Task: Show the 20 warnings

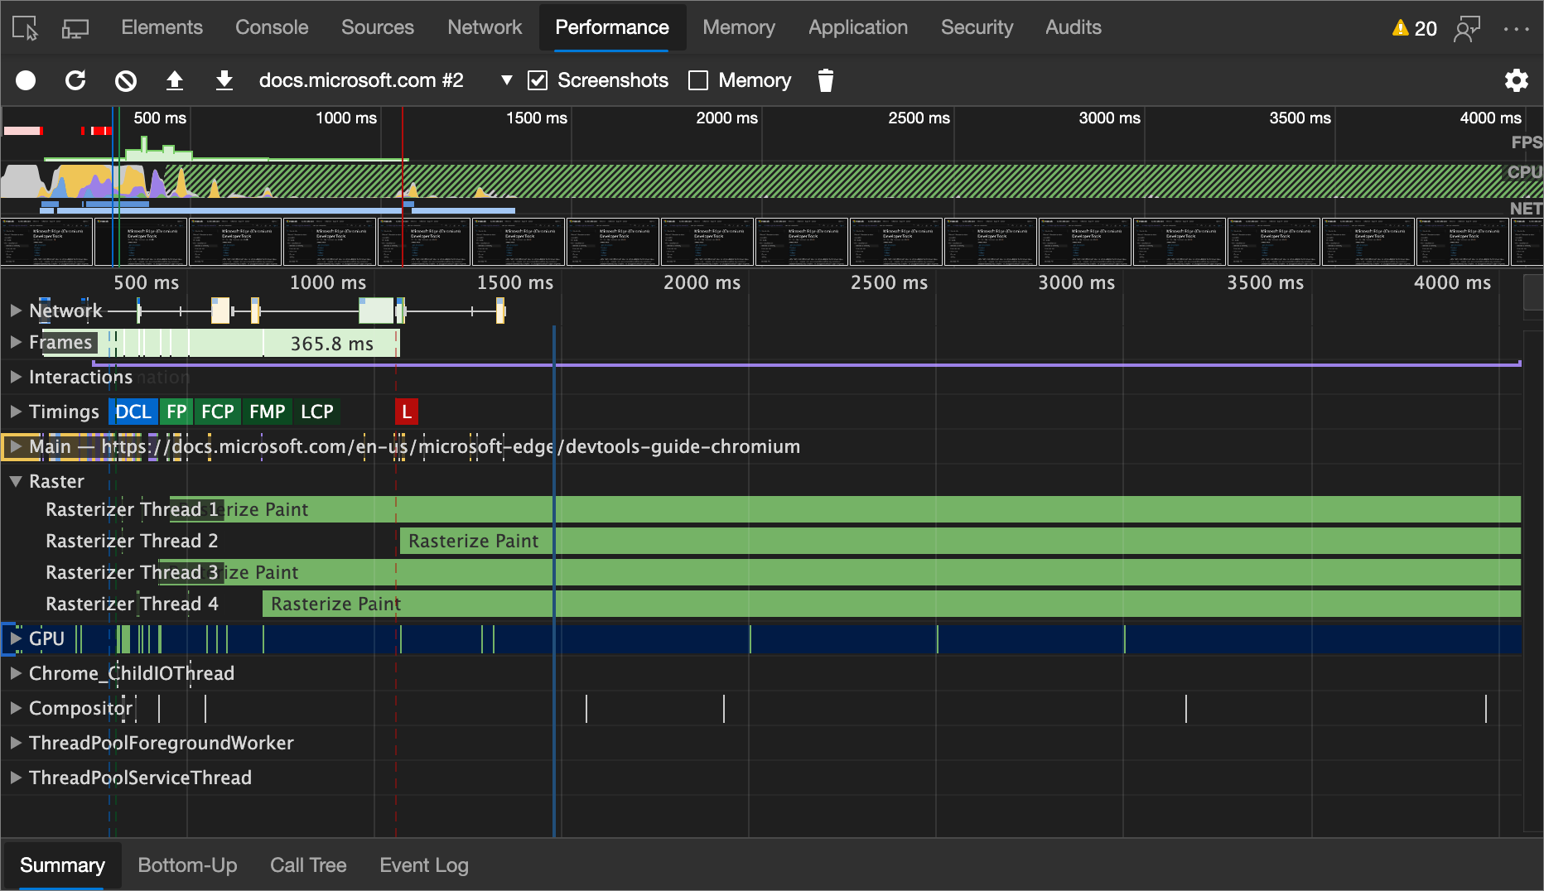Action: (x=1414, y=26)
